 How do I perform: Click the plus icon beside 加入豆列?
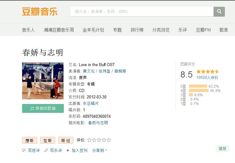coord(68,150)
